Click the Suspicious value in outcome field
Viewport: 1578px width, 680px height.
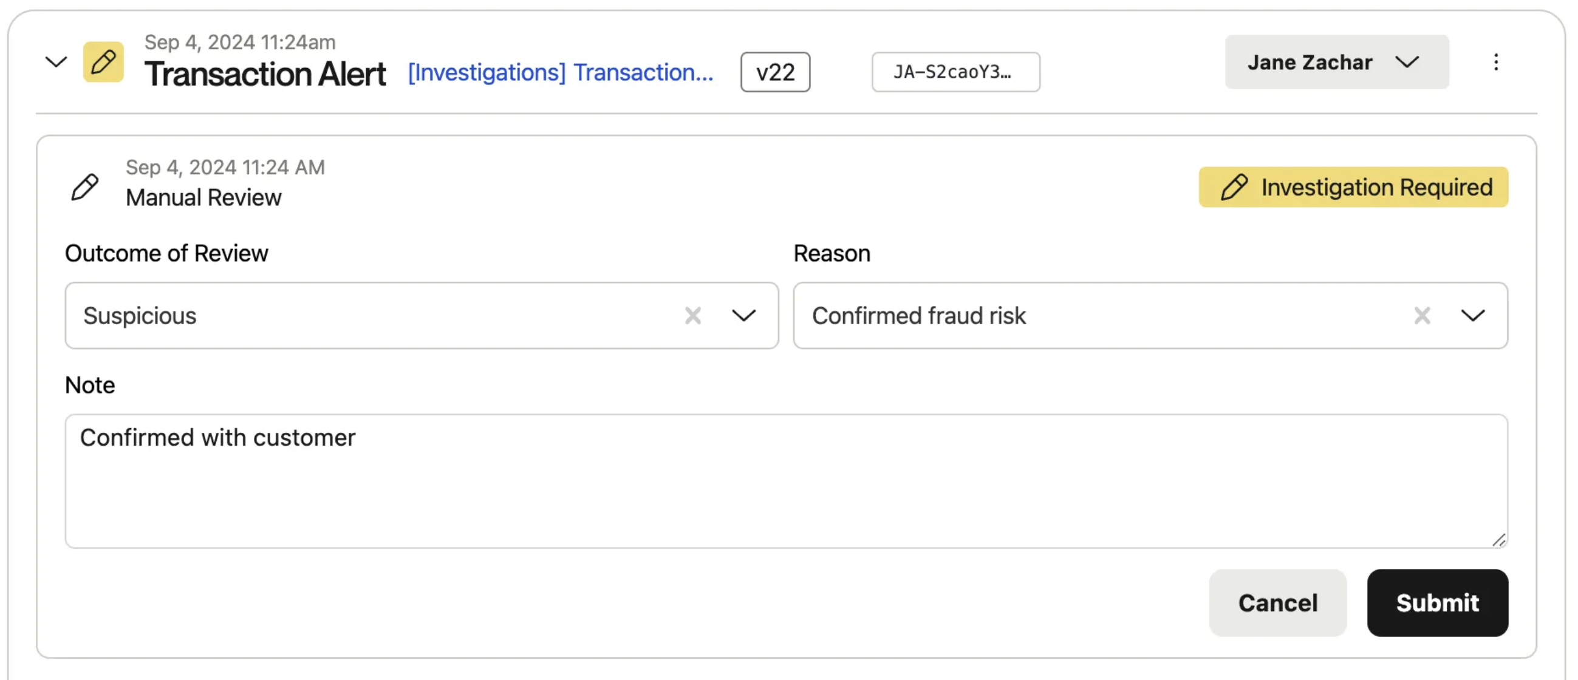point(140,316)
